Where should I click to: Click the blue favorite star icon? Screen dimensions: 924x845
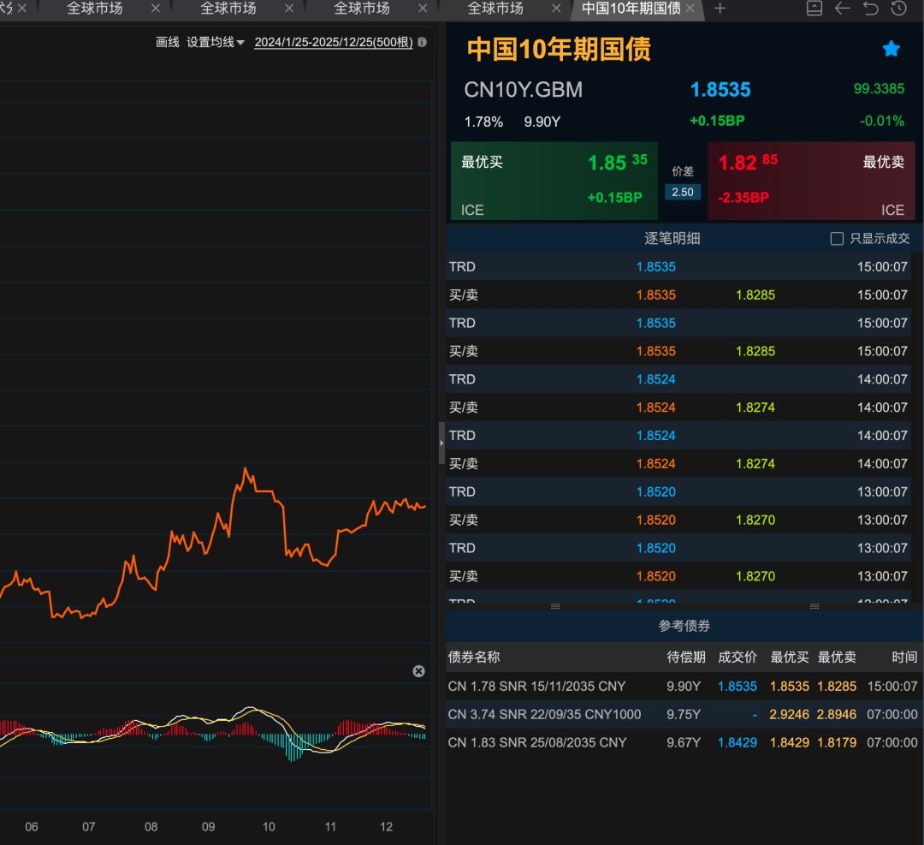pos(891,49)
